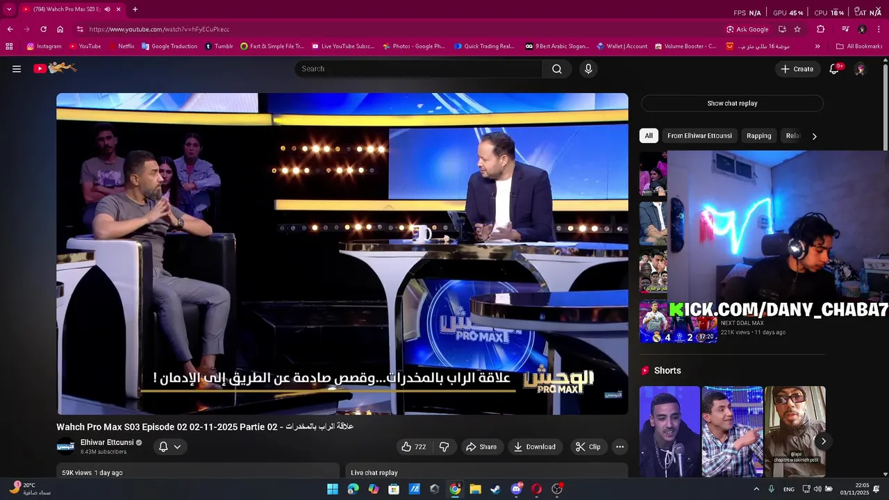
Task: Open the media controls icon in toolbar
Action: (845, 29)
